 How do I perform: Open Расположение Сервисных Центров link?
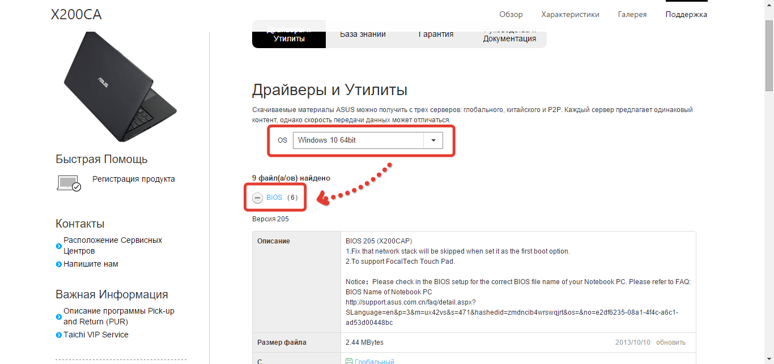[113, 246]
